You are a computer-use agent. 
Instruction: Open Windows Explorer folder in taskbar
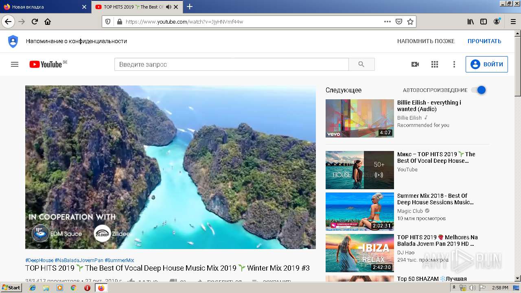pos(46,288)
